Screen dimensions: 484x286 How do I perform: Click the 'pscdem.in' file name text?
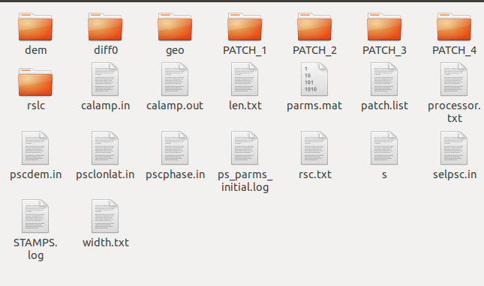[x=36, y=174]
